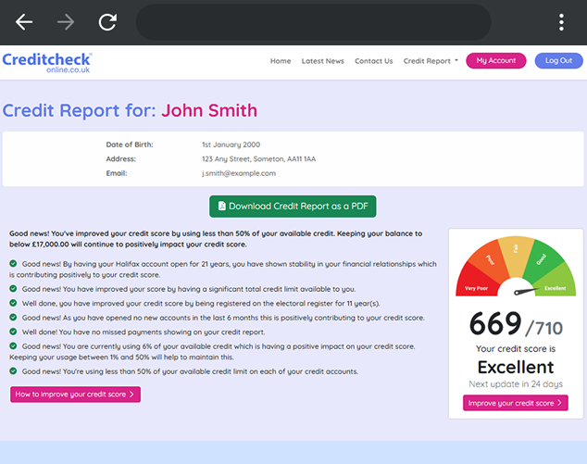Go to Latest News page

[322, 61]
